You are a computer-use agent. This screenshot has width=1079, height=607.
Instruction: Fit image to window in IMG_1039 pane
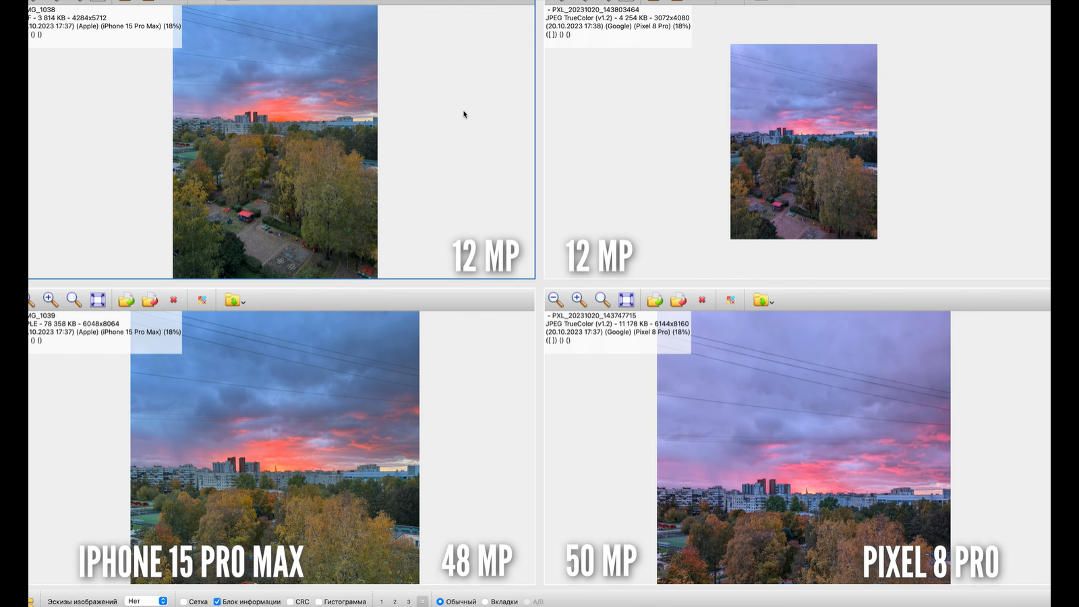point(98,299)
